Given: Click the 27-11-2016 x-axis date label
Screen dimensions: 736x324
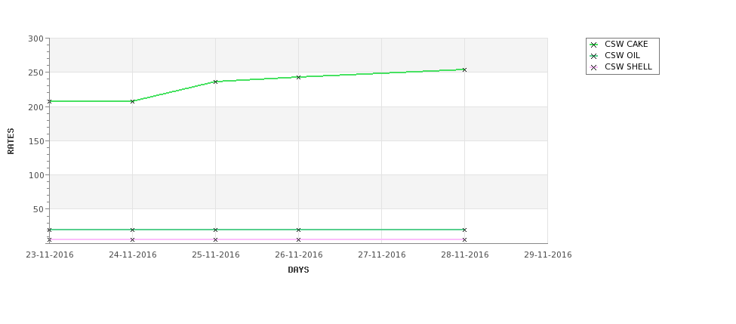Looking at the screenshot, I should (x=382, y=255).
